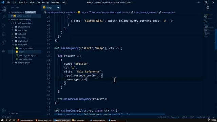Open the Docker view in activity bar
Image resolution: width=217 pixels, height=122 pixels.
point(4,51)
